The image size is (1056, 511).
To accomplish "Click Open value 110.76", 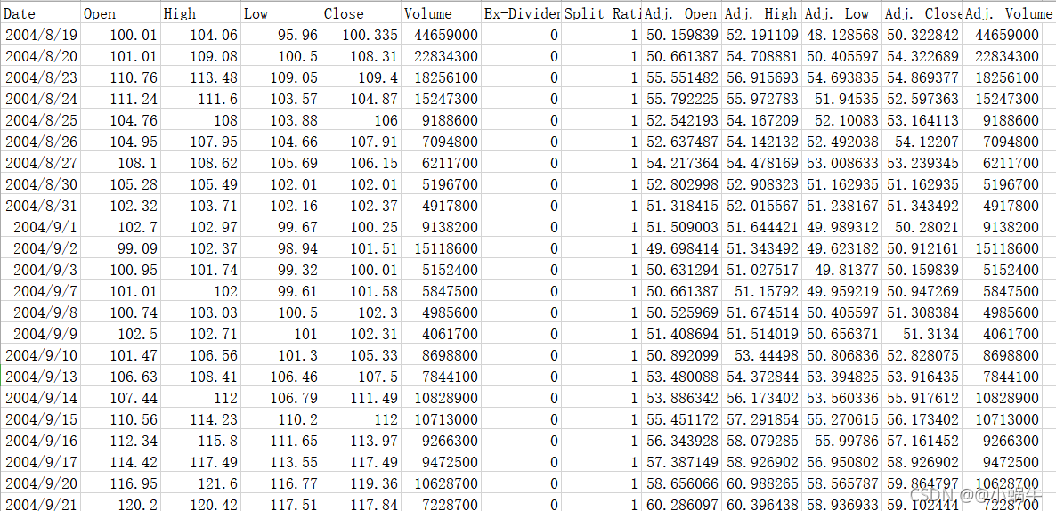I will tap(120, 78).
